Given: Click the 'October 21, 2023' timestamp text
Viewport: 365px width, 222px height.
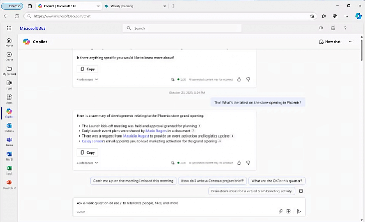Looking at the screenshot, I should tap(187, 93).
